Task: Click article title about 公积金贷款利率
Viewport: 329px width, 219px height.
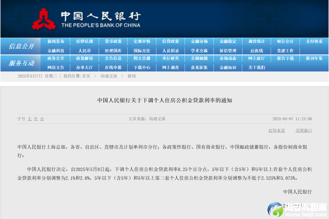Action: coord(164,100)
